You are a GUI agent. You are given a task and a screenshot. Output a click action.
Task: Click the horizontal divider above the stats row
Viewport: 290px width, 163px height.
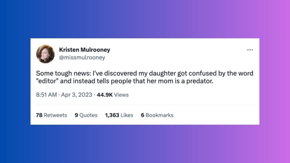(x=145, y=105)
